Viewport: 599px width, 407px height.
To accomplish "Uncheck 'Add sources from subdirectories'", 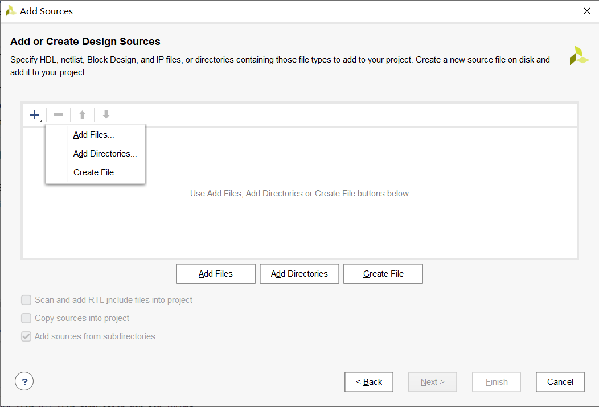I will point(26,336).
